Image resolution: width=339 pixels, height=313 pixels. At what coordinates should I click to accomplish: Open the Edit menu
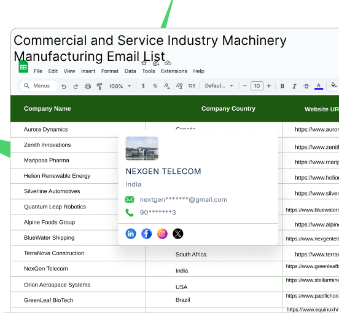[x=53, y=71]
